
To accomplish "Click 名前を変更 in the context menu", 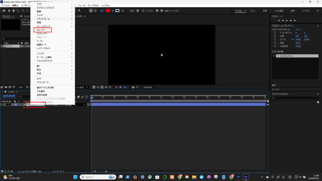I will point(42,95).
